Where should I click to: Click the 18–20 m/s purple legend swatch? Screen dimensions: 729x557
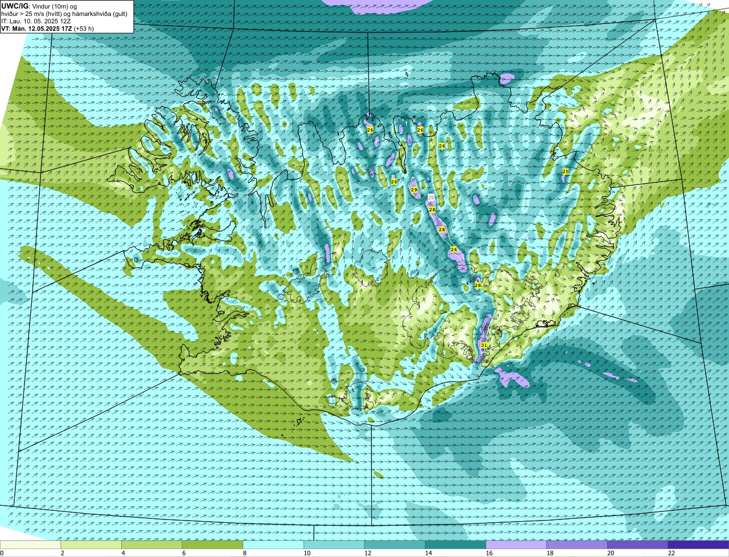(x=577, y=544)
